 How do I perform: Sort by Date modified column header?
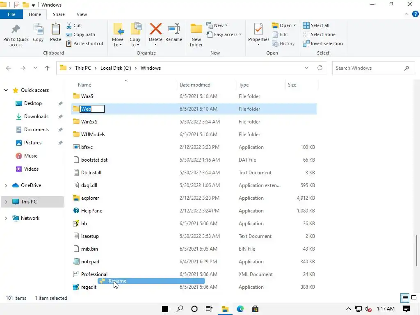[x=195, y=85]
